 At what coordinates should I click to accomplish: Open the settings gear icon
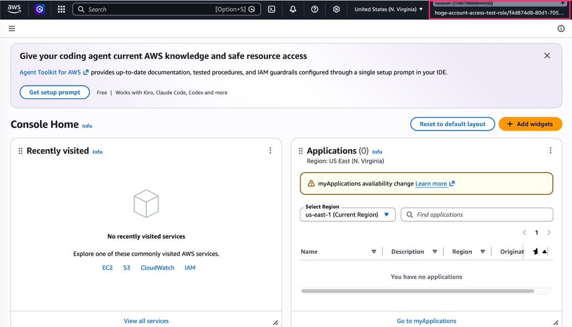tap(336, 9)
